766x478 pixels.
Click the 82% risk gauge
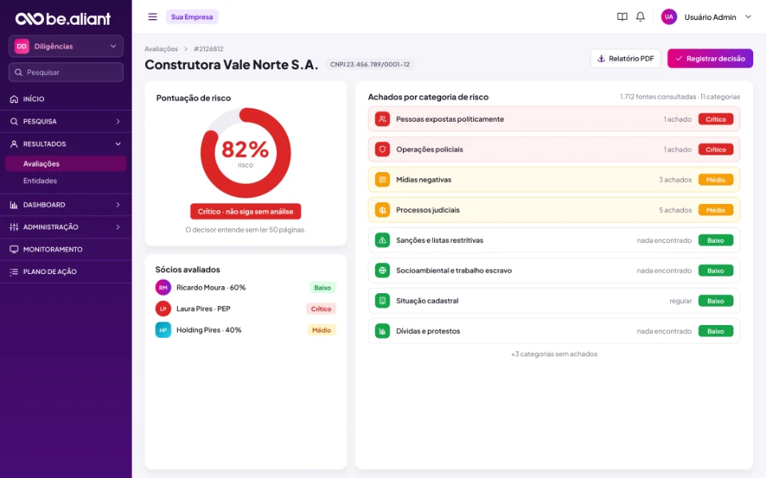[x=246, y=153]
